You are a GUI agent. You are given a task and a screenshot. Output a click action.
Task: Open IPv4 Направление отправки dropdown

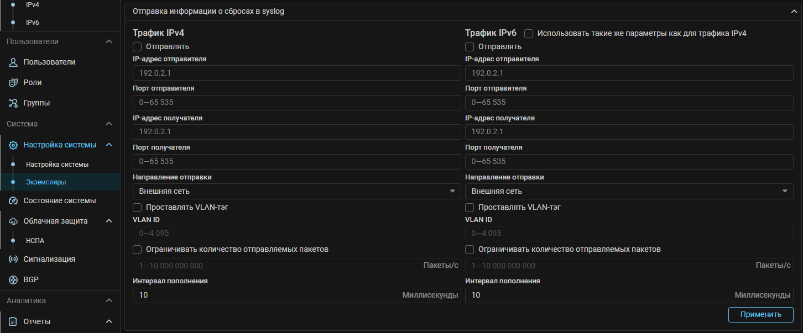[296, 191]
